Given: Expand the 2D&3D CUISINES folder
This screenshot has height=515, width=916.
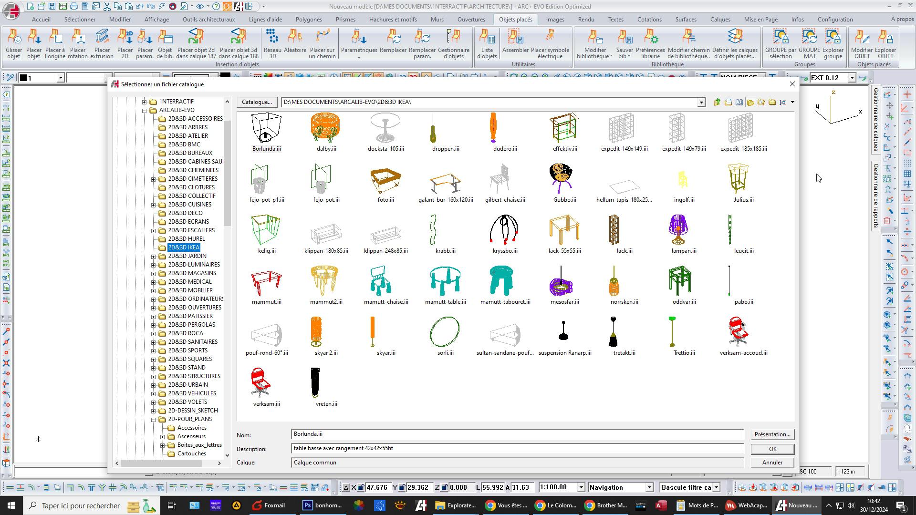Looking at the screenshot, I should [x=154, y=205].
